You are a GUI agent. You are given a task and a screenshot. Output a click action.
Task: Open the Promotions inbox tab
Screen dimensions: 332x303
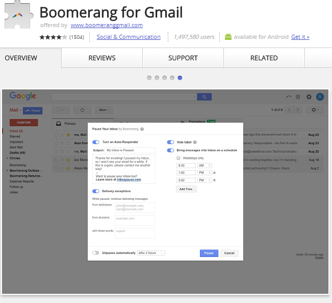pyautogui.click(x=197, y=122)
